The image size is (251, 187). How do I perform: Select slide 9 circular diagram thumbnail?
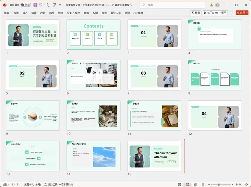click(x=33, y=116)
